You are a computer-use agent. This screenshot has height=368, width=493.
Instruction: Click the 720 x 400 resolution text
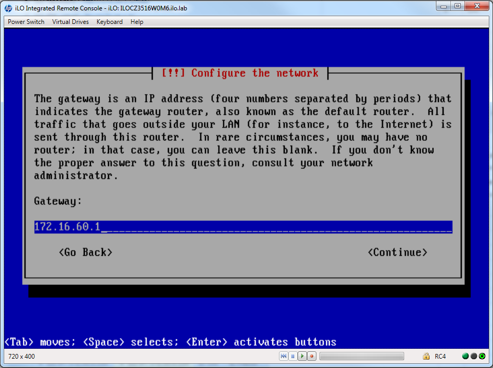click(x=21, y=357)
